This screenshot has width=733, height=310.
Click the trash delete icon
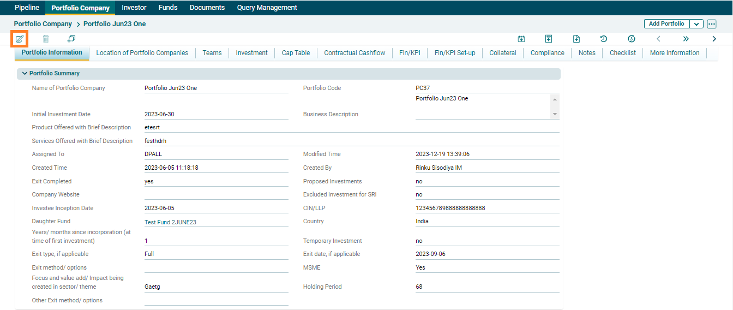pos(46,39)
